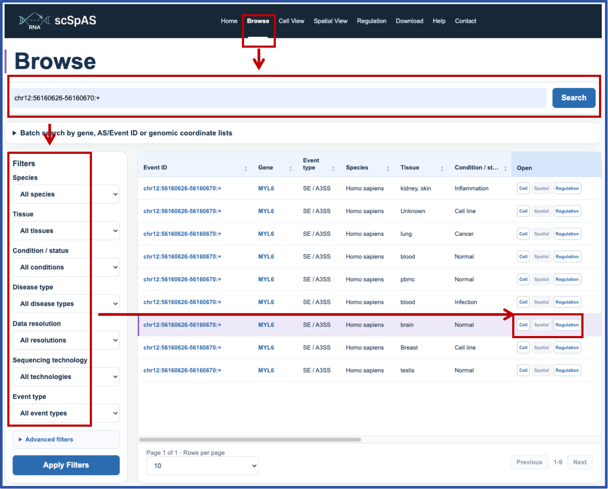The image size is (608, 489).
Task: Expand the Advanced filters section
Action: tap(66, 440)
